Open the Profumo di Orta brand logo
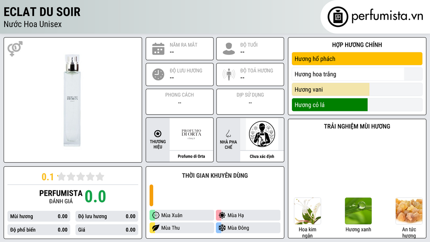The image size is (430, 242). pos(191,134)
